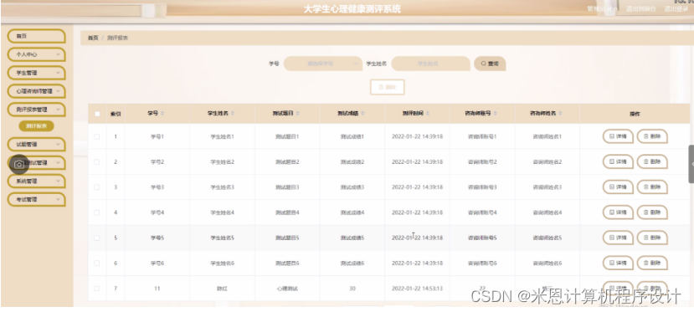The image size is (694, 312).
Task: Open the 学号 dropdown selector
Action: (x=323, y=64)
